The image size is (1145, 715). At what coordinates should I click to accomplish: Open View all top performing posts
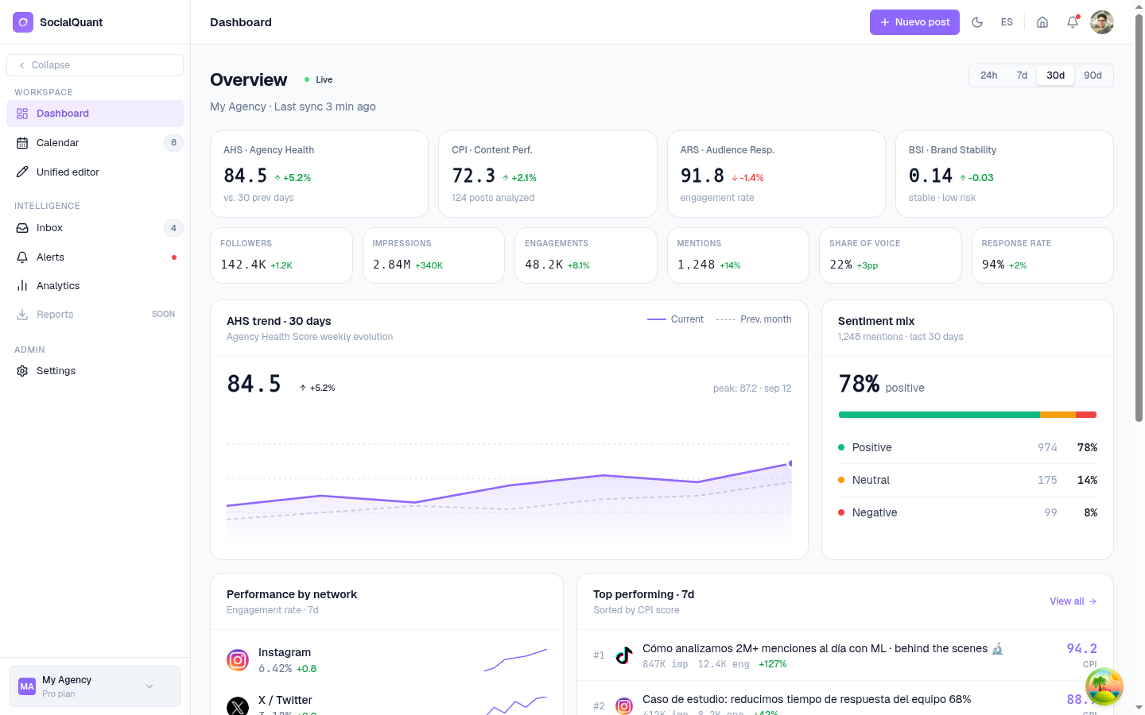pyautogui.click(x=1073, y=601)
